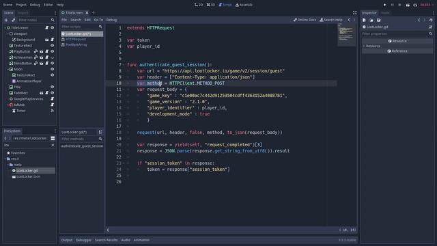This screenshot has height=246, width=437.
Task: Open Search Help
Action: tap(330, 20)
